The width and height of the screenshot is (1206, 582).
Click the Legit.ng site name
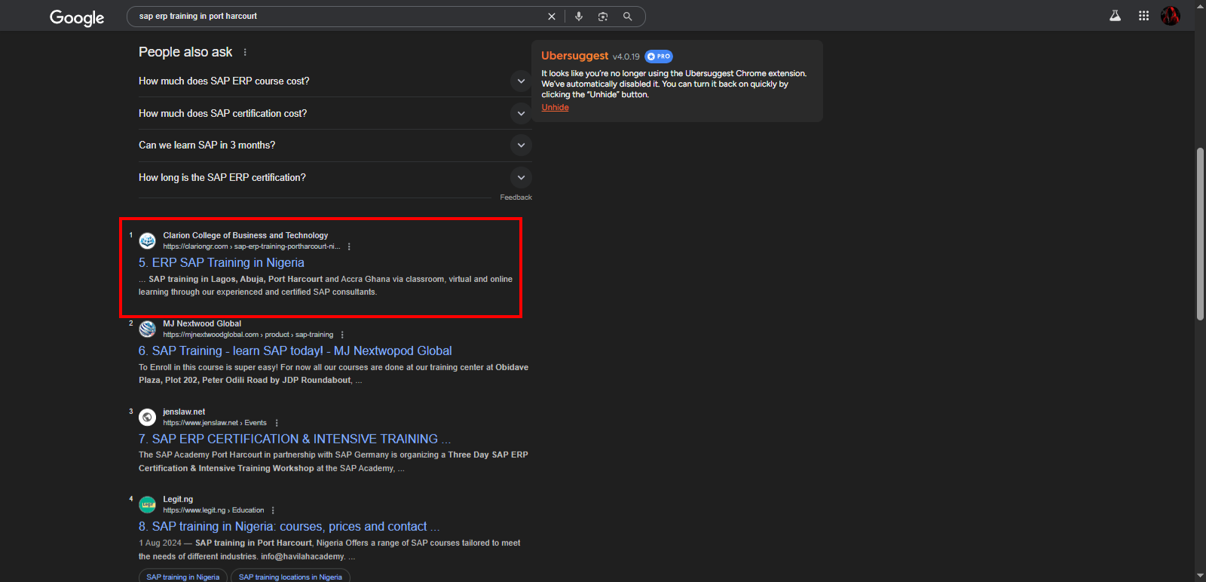pyautogui.click(x=178, y=500)
